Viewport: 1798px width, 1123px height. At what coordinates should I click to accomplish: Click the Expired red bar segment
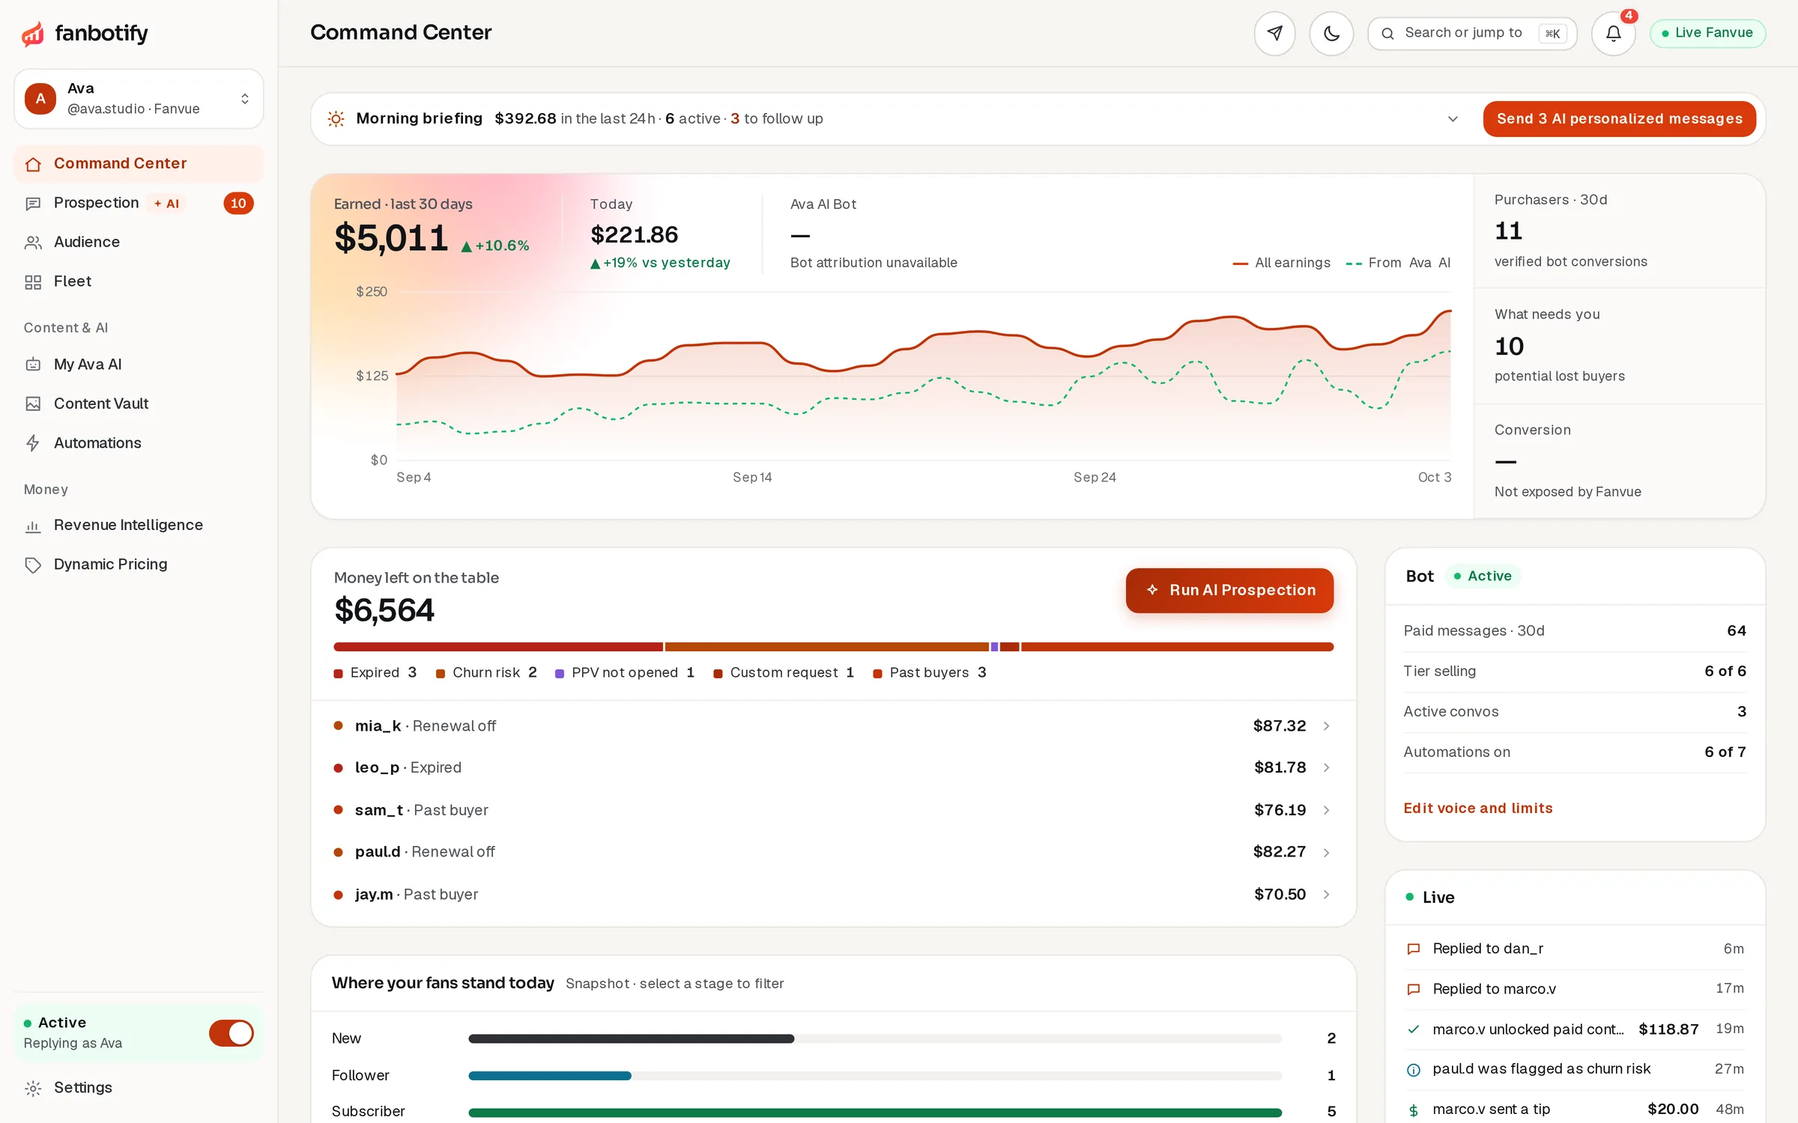(498, 647)
